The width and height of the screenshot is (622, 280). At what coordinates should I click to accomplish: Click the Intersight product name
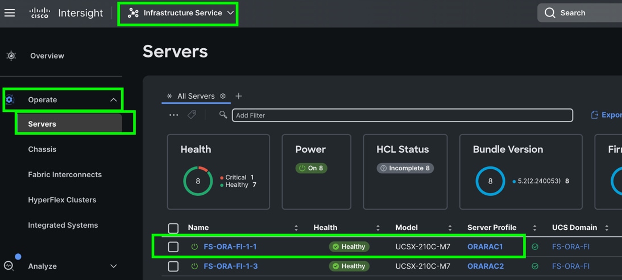(x=81, y=13)
